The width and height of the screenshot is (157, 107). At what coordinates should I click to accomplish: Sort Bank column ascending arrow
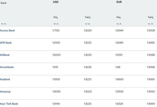point(5,24)
